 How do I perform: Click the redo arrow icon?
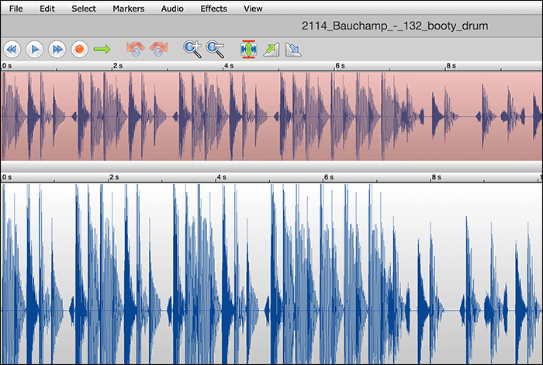click(158, 49)
